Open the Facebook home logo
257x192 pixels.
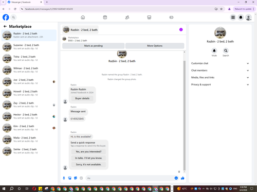coord(6,18)
